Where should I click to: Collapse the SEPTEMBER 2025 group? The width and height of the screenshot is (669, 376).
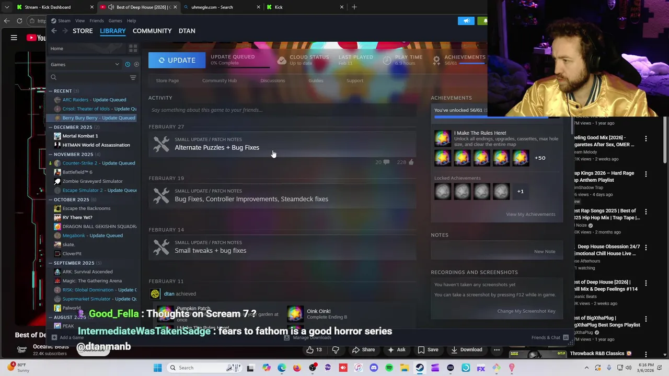[x=51, y=263]
